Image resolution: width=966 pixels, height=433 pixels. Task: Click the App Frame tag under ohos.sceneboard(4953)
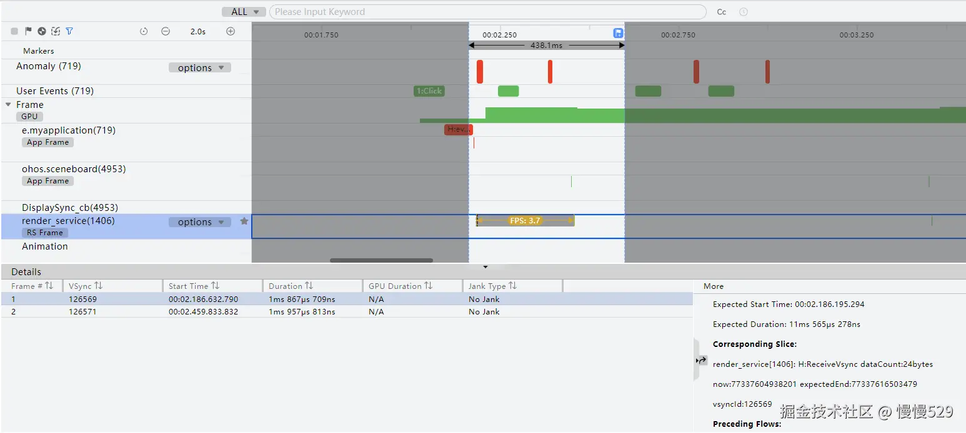coord(48,181)
